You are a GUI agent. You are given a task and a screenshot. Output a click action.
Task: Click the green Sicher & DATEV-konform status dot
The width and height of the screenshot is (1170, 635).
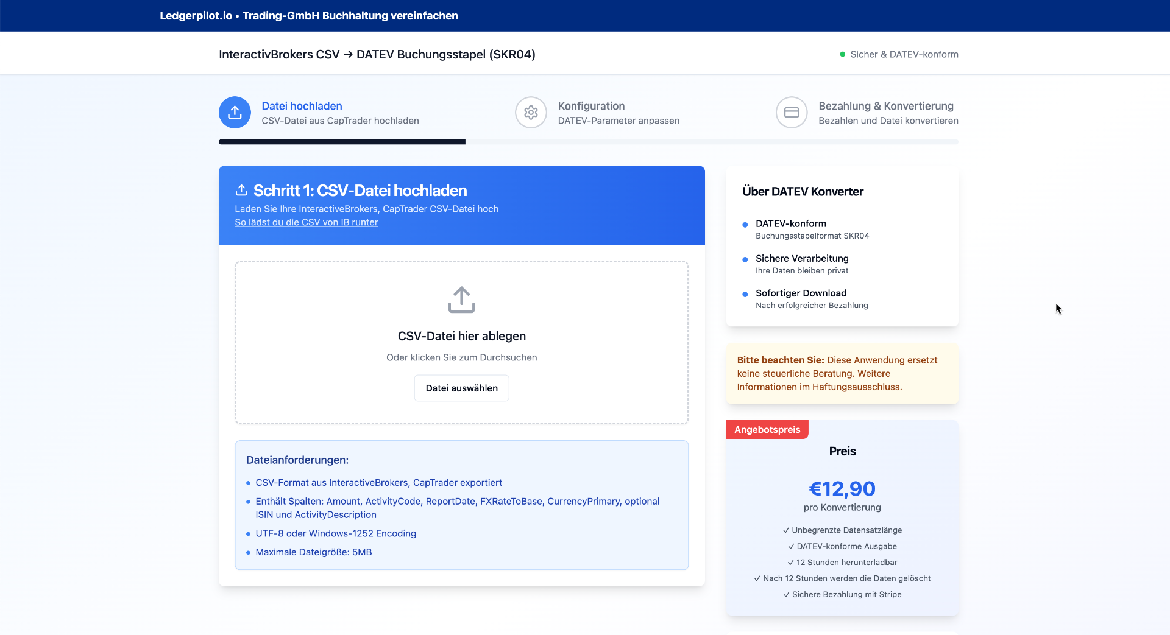click(842, 54)
